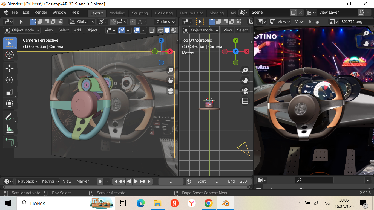Switch to the Sculpting workspace tab
374x210 pixels.
pyautogui.click(x=140, y=13)
